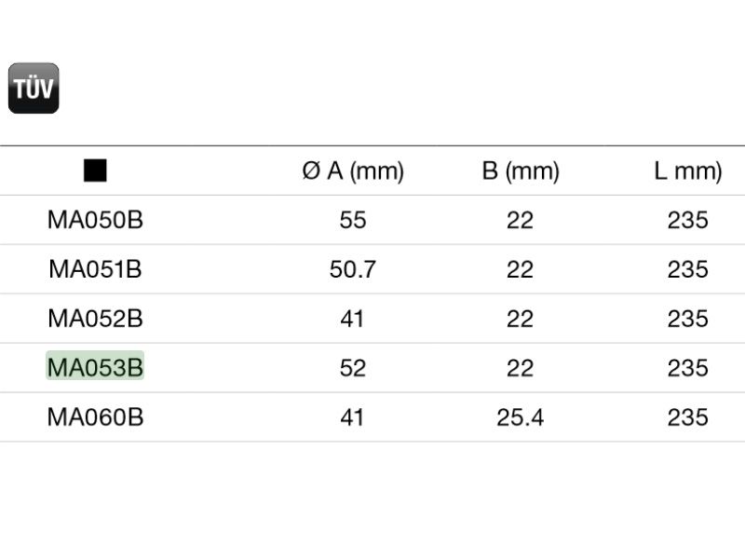The image size is (745, 559).
Task: Select the 41 diameter value for MA060B
Action: tap(353, 417)
